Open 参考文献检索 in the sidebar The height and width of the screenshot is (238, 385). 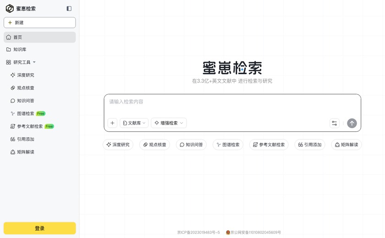tap(27, 126)
